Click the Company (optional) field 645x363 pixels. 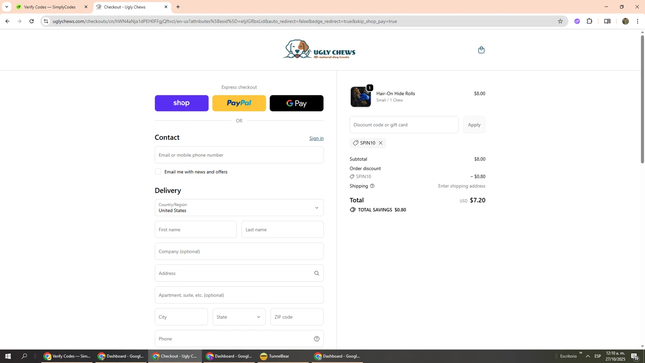pyautogui.click(x=239, y=252)
